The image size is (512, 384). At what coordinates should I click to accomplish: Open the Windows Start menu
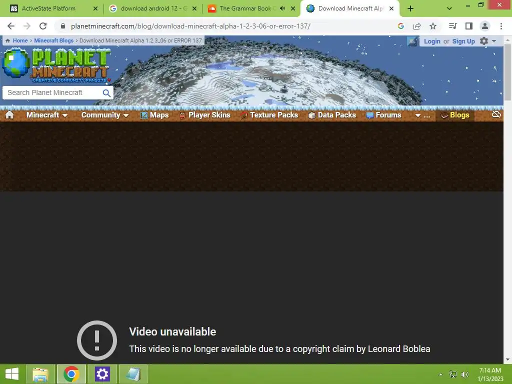click(12, 374)
